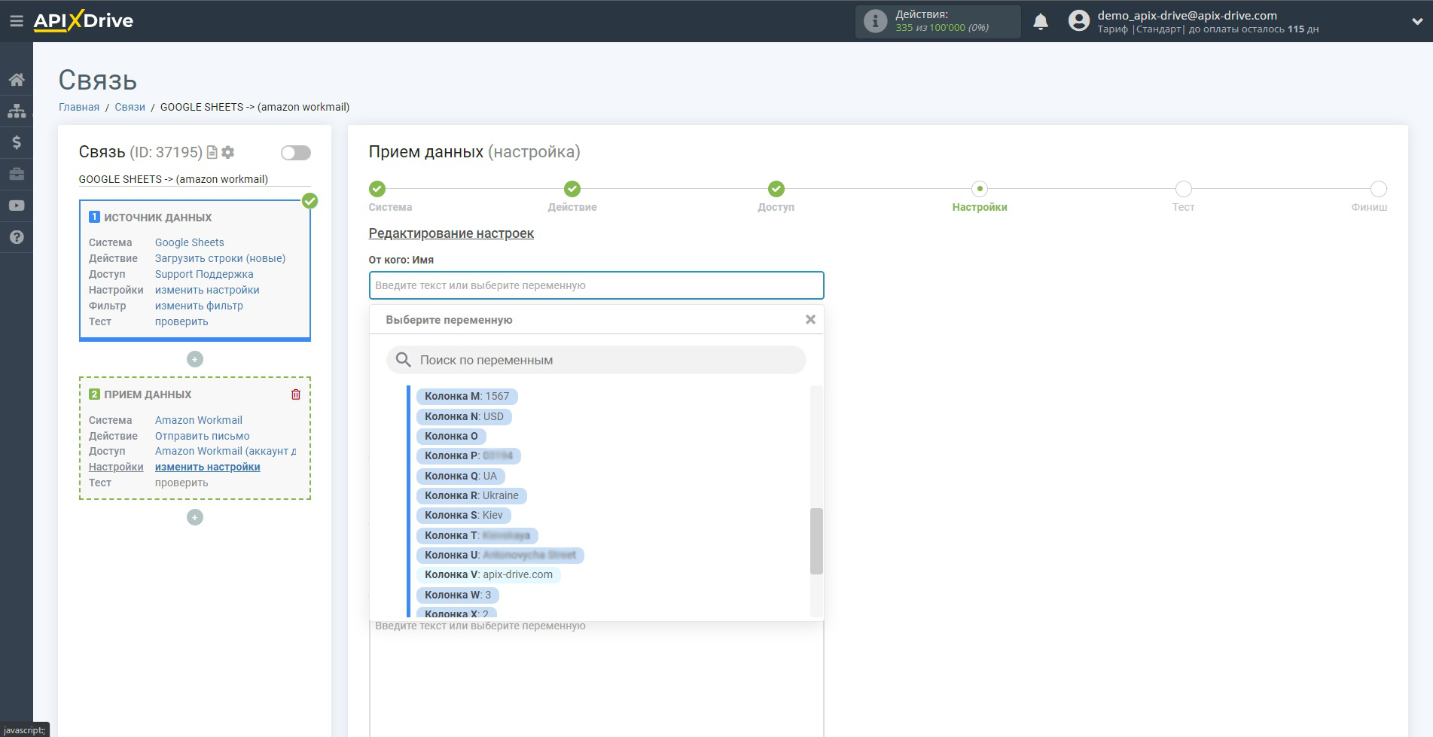
Task: Delete the data receiver block trash icon
Action: (x=296, y=394)
